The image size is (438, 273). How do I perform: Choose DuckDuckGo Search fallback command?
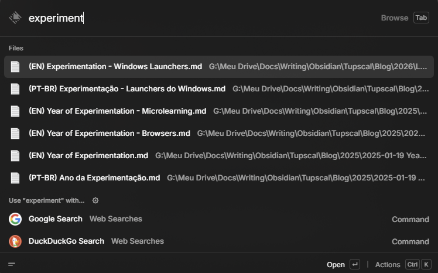pos(219,241)
